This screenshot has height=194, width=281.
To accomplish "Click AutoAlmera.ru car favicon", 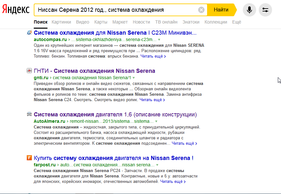I will (29, 114).
